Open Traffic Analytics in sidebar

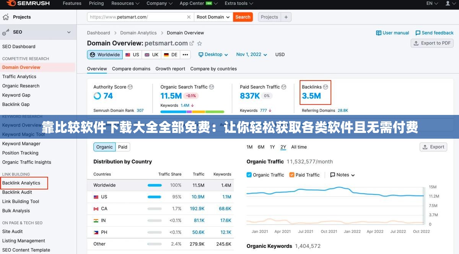19,77
